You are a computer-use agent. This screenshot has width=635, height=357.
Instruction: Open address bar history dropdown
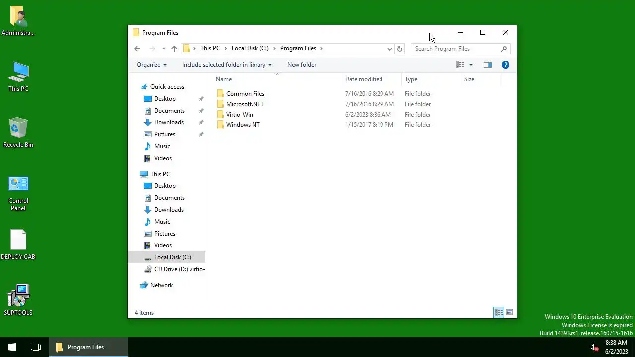coord(390,49)
